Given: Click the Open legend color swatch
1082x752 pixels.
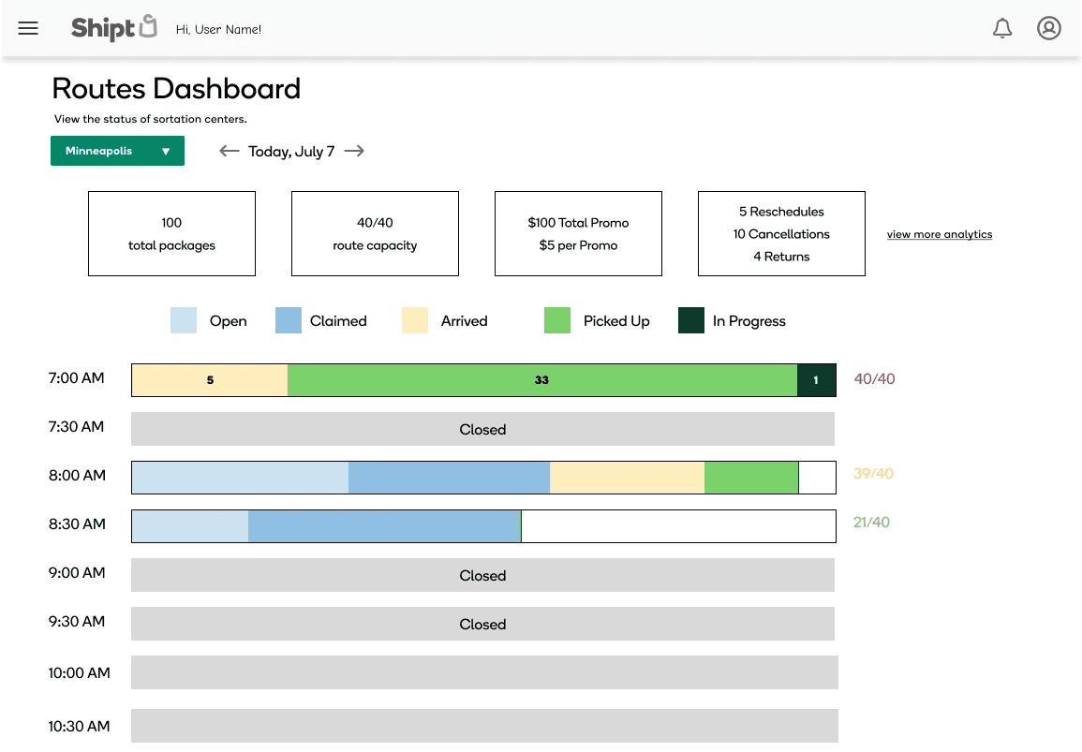Looking at the screenshot, I should click(184, 320).
